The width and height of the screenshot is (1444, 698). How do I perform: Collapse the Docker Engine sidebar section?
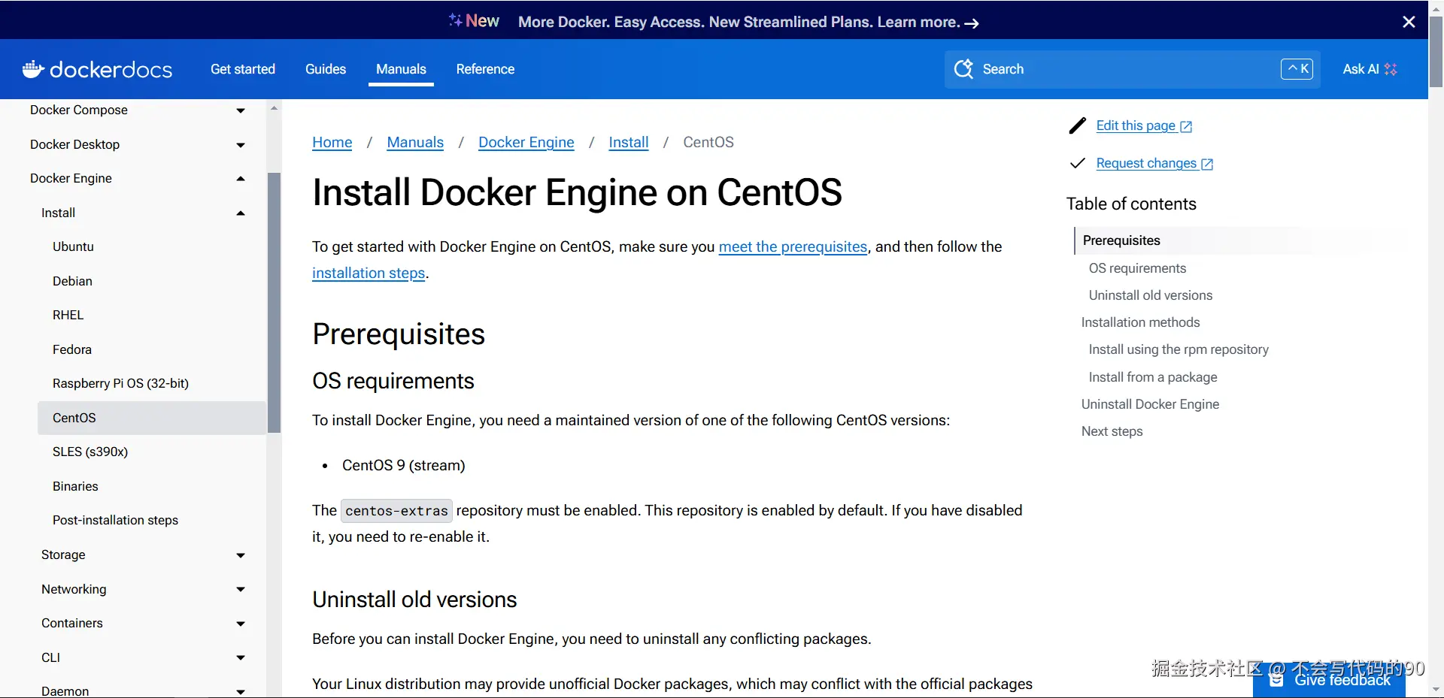click(x=241, y=179)
